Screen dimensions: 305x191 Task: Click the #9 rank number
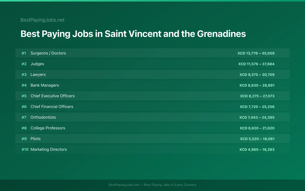pos(24,139)
